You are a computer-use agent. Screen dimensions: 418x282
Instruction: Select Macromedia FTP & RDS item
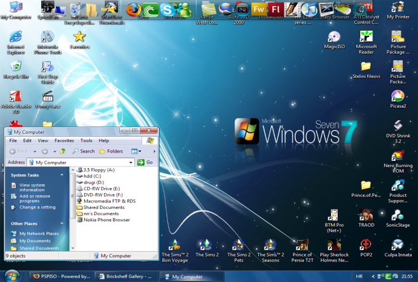[x=106, y=201]
